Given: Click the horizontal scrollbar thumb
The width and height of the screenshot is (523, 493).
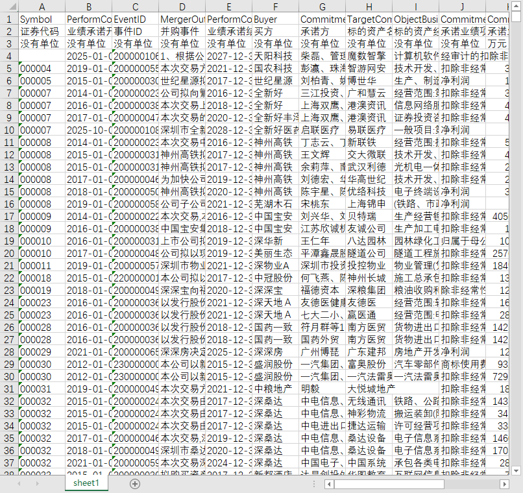Looking at the screenshot, I should tap(389, 484).
